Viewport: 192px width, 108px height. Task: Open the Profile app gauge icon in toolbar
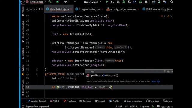click(x=135, y=2)
